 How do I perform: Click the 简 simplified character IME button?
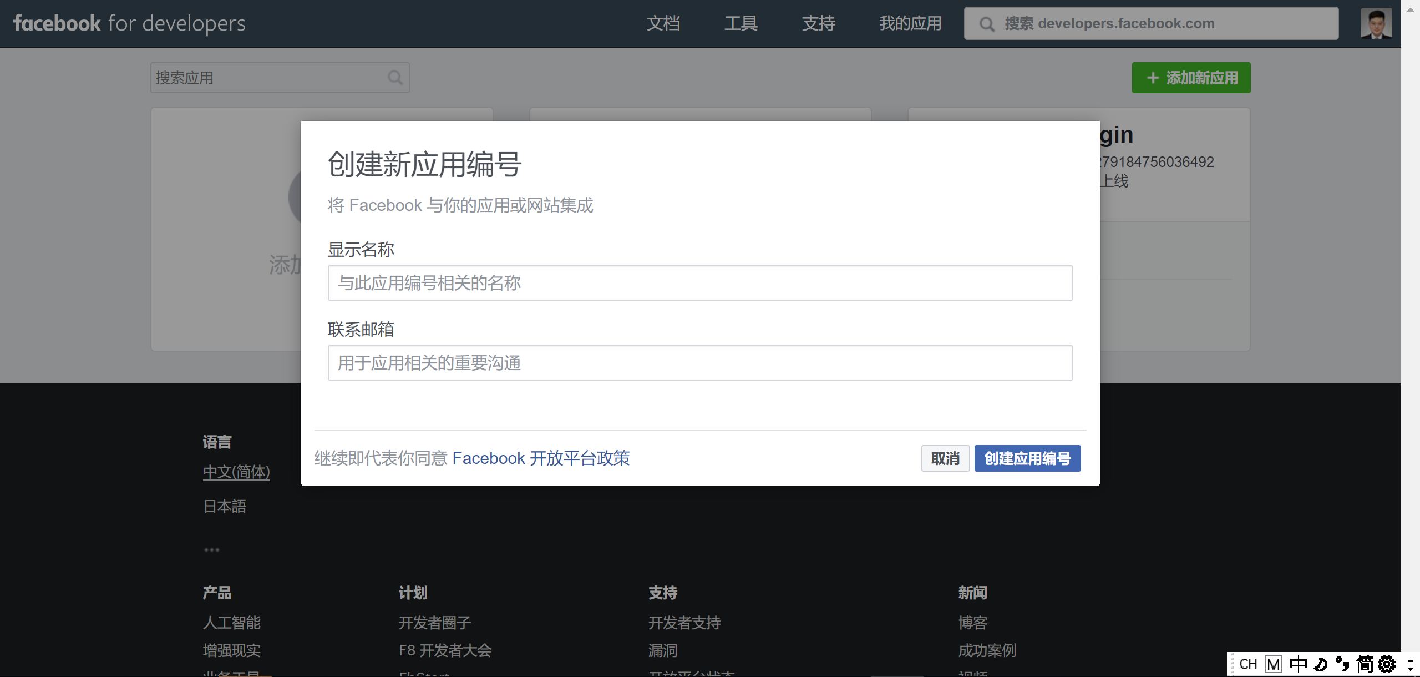1365,664
